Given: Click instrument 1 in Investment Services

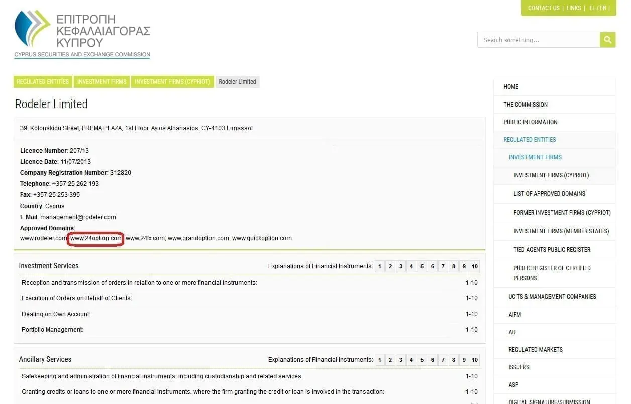Looking at the screenshot, I should coord(380,267).
